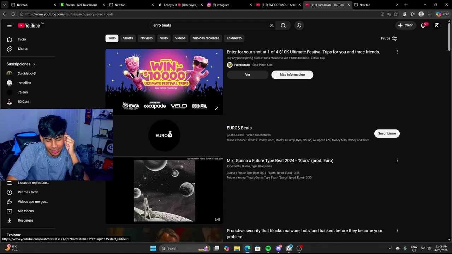Expand the Suscripciones section
452x254 pixels.
tap(21, 64)
